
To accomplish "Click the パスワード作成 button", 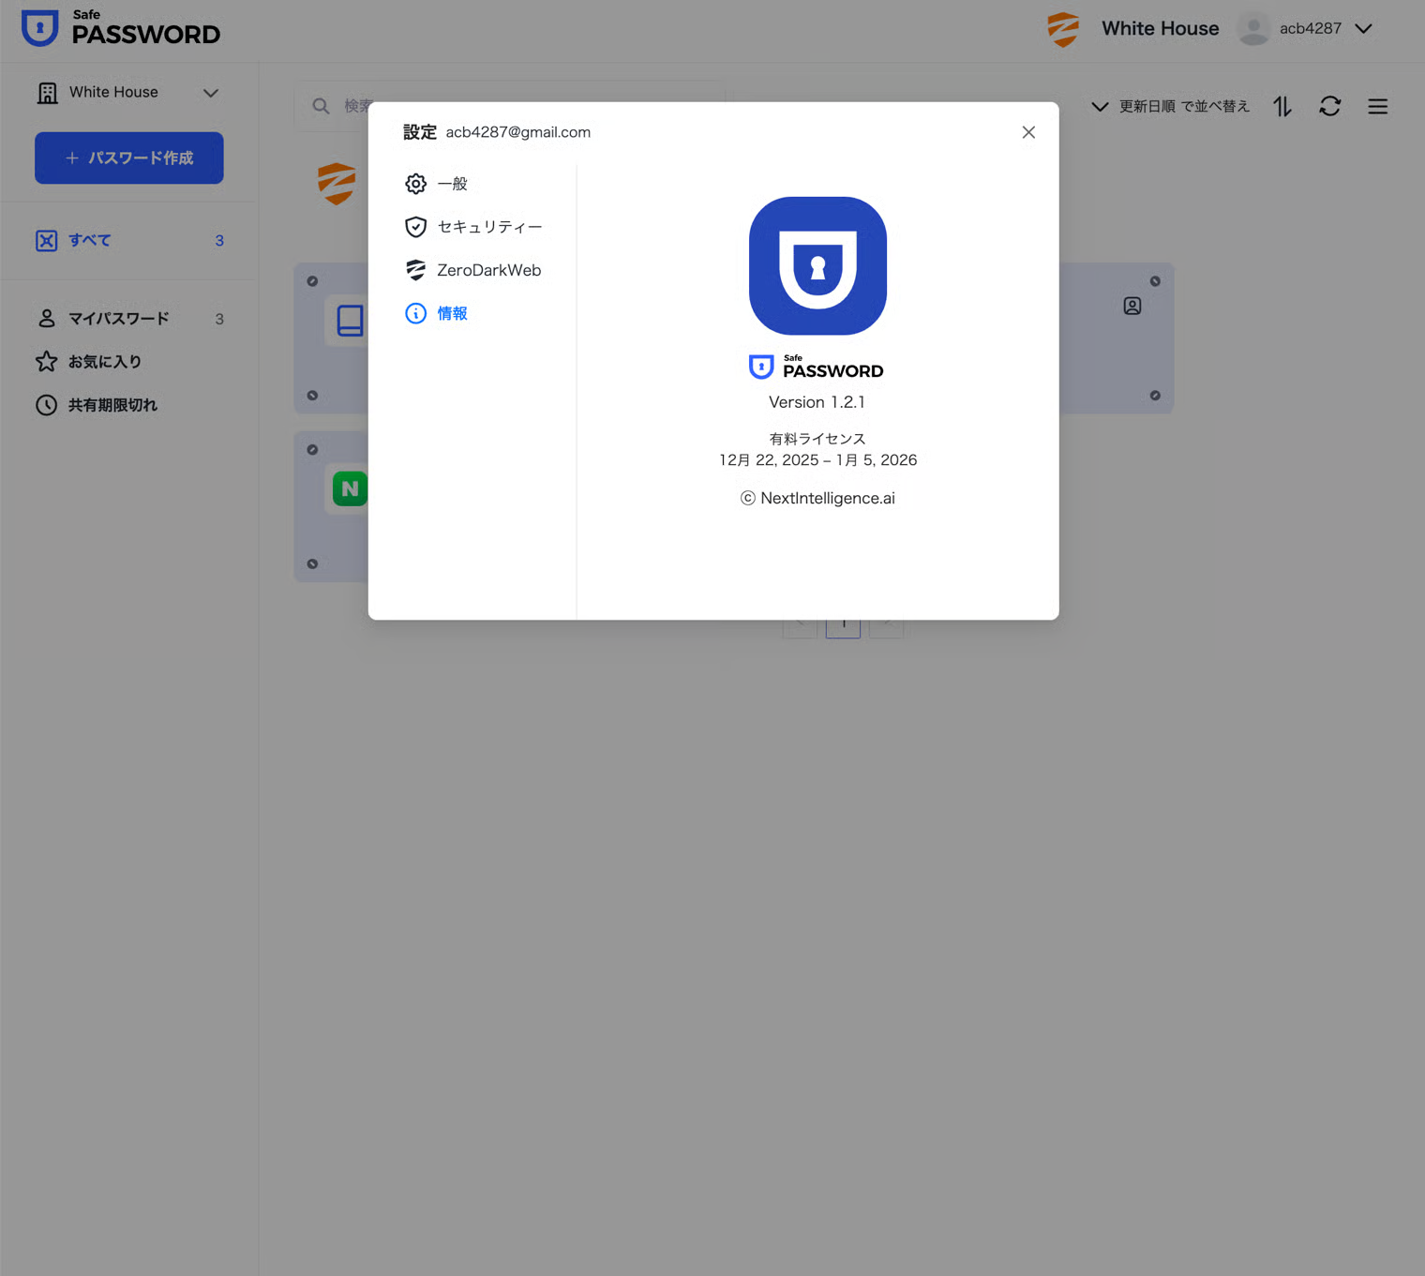I will [x=129, y=158].
